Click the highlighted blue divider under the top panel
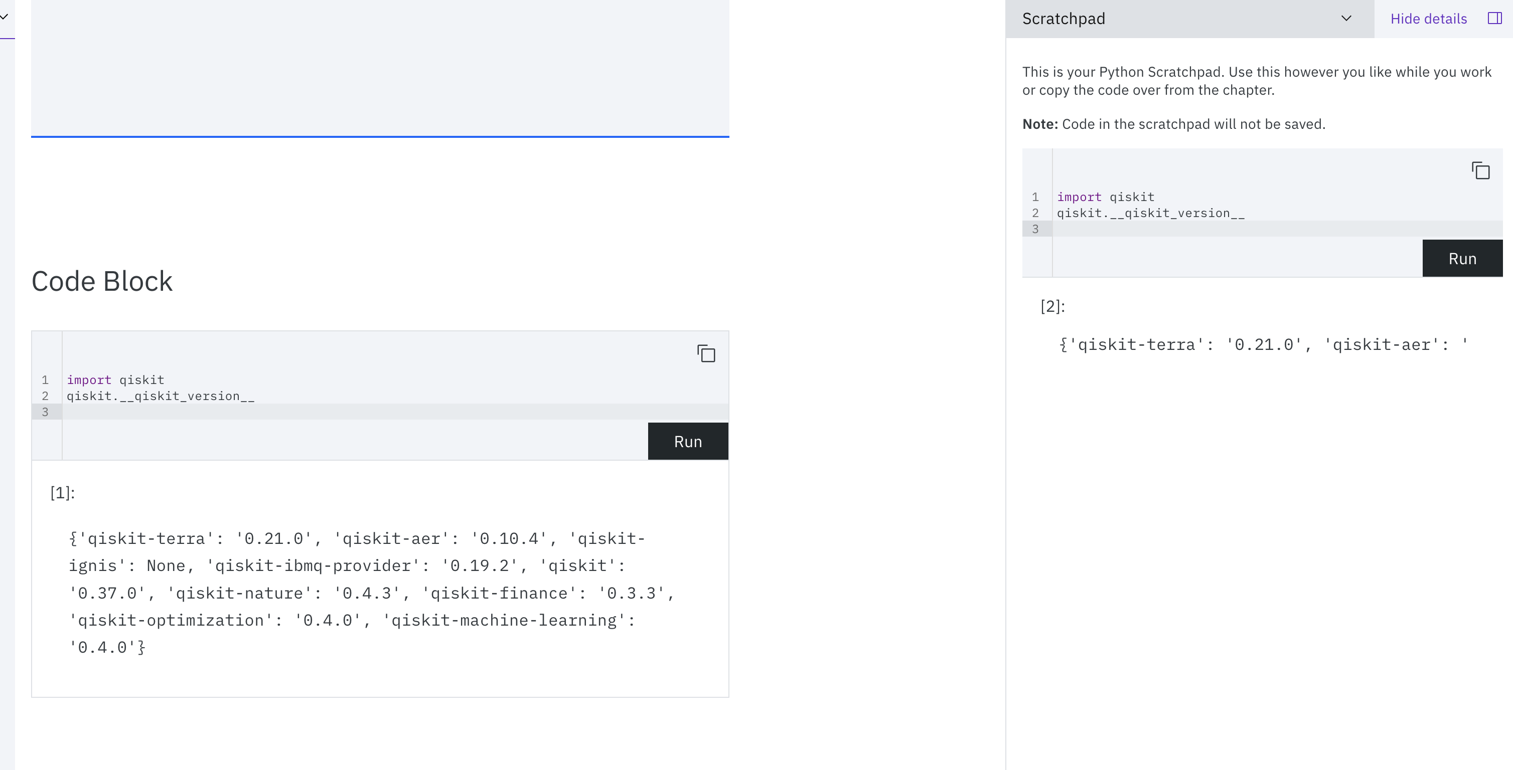 tap(379, 137)
